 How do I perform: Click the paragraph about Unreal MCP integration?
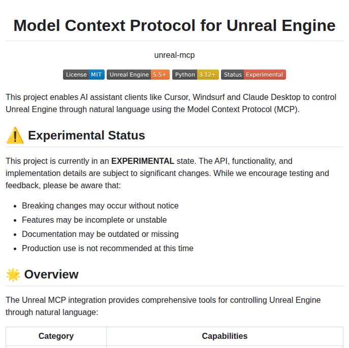tap(163, 306)
